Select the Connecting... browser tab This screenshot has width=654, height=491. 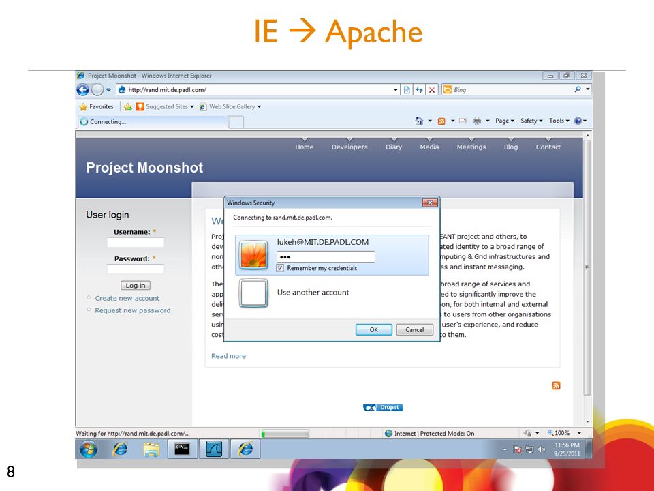tap(153, 122)
